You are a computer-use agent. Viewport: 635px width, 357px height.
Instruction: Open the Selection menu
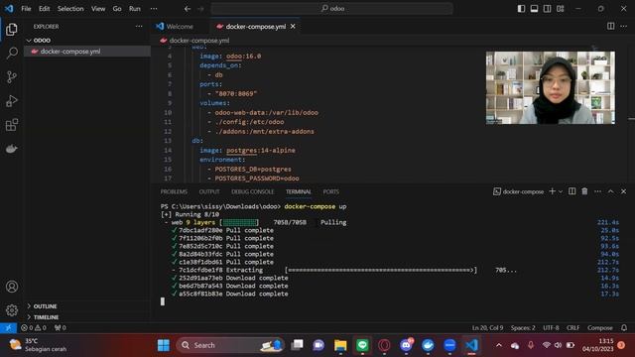(x=70, y=9)
